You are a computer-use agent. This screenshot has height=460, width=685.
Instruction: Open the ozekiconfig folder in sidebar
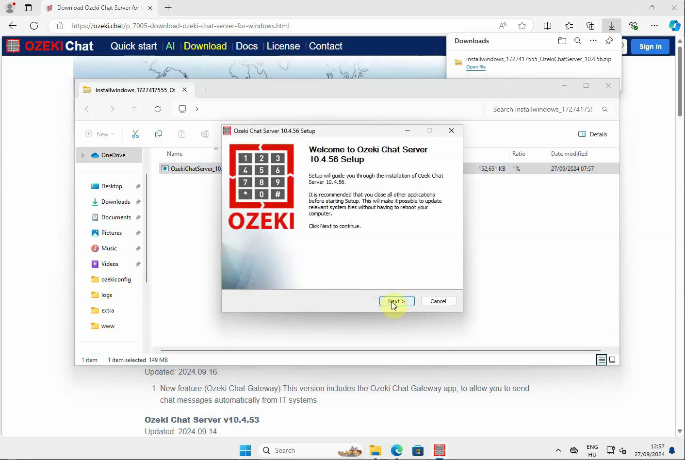point(116,279)
